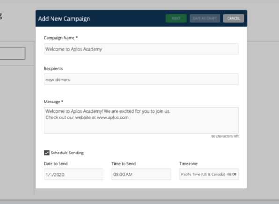
Task: Click the SAVE AS DRAFT button
Action: (205, 19)
